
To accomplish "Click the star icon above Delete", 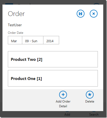I will 90,95.
